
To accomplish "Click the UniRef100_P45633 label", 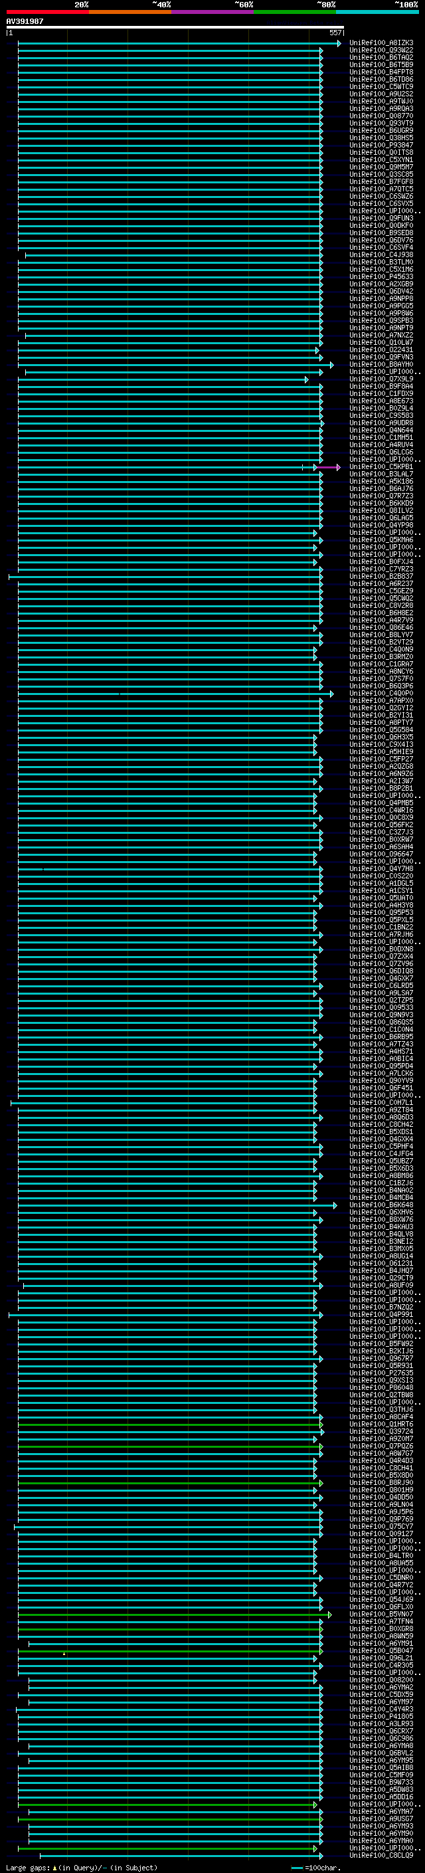I will tap(381, 276).
